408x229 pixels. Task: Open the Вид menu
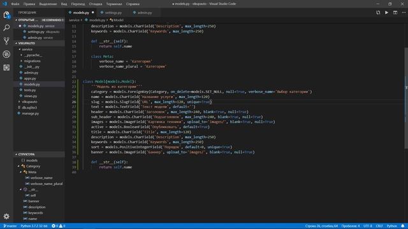[64, 4]
